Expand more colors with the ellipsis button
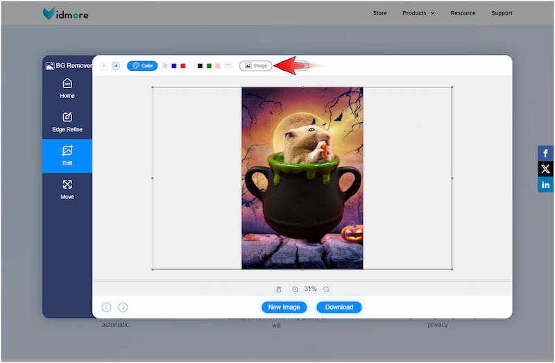Image resolution: width=555 pixels, height=363 pixels. [228, 65]
